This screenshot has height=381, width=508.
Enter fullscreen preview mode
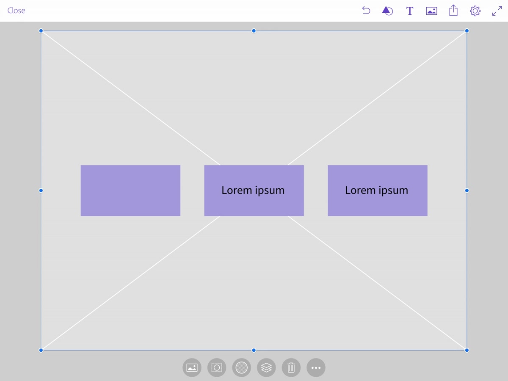(x=497, y=11)
